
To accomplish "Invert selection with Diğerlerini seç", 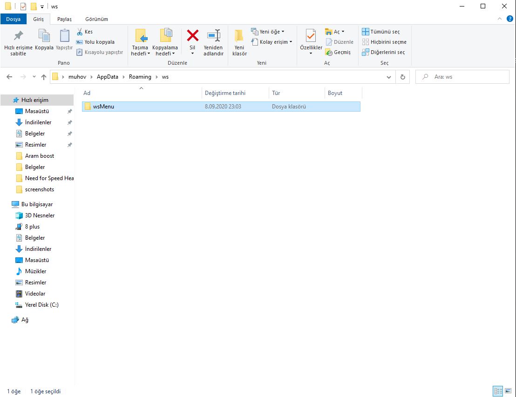I will (383, 52).
